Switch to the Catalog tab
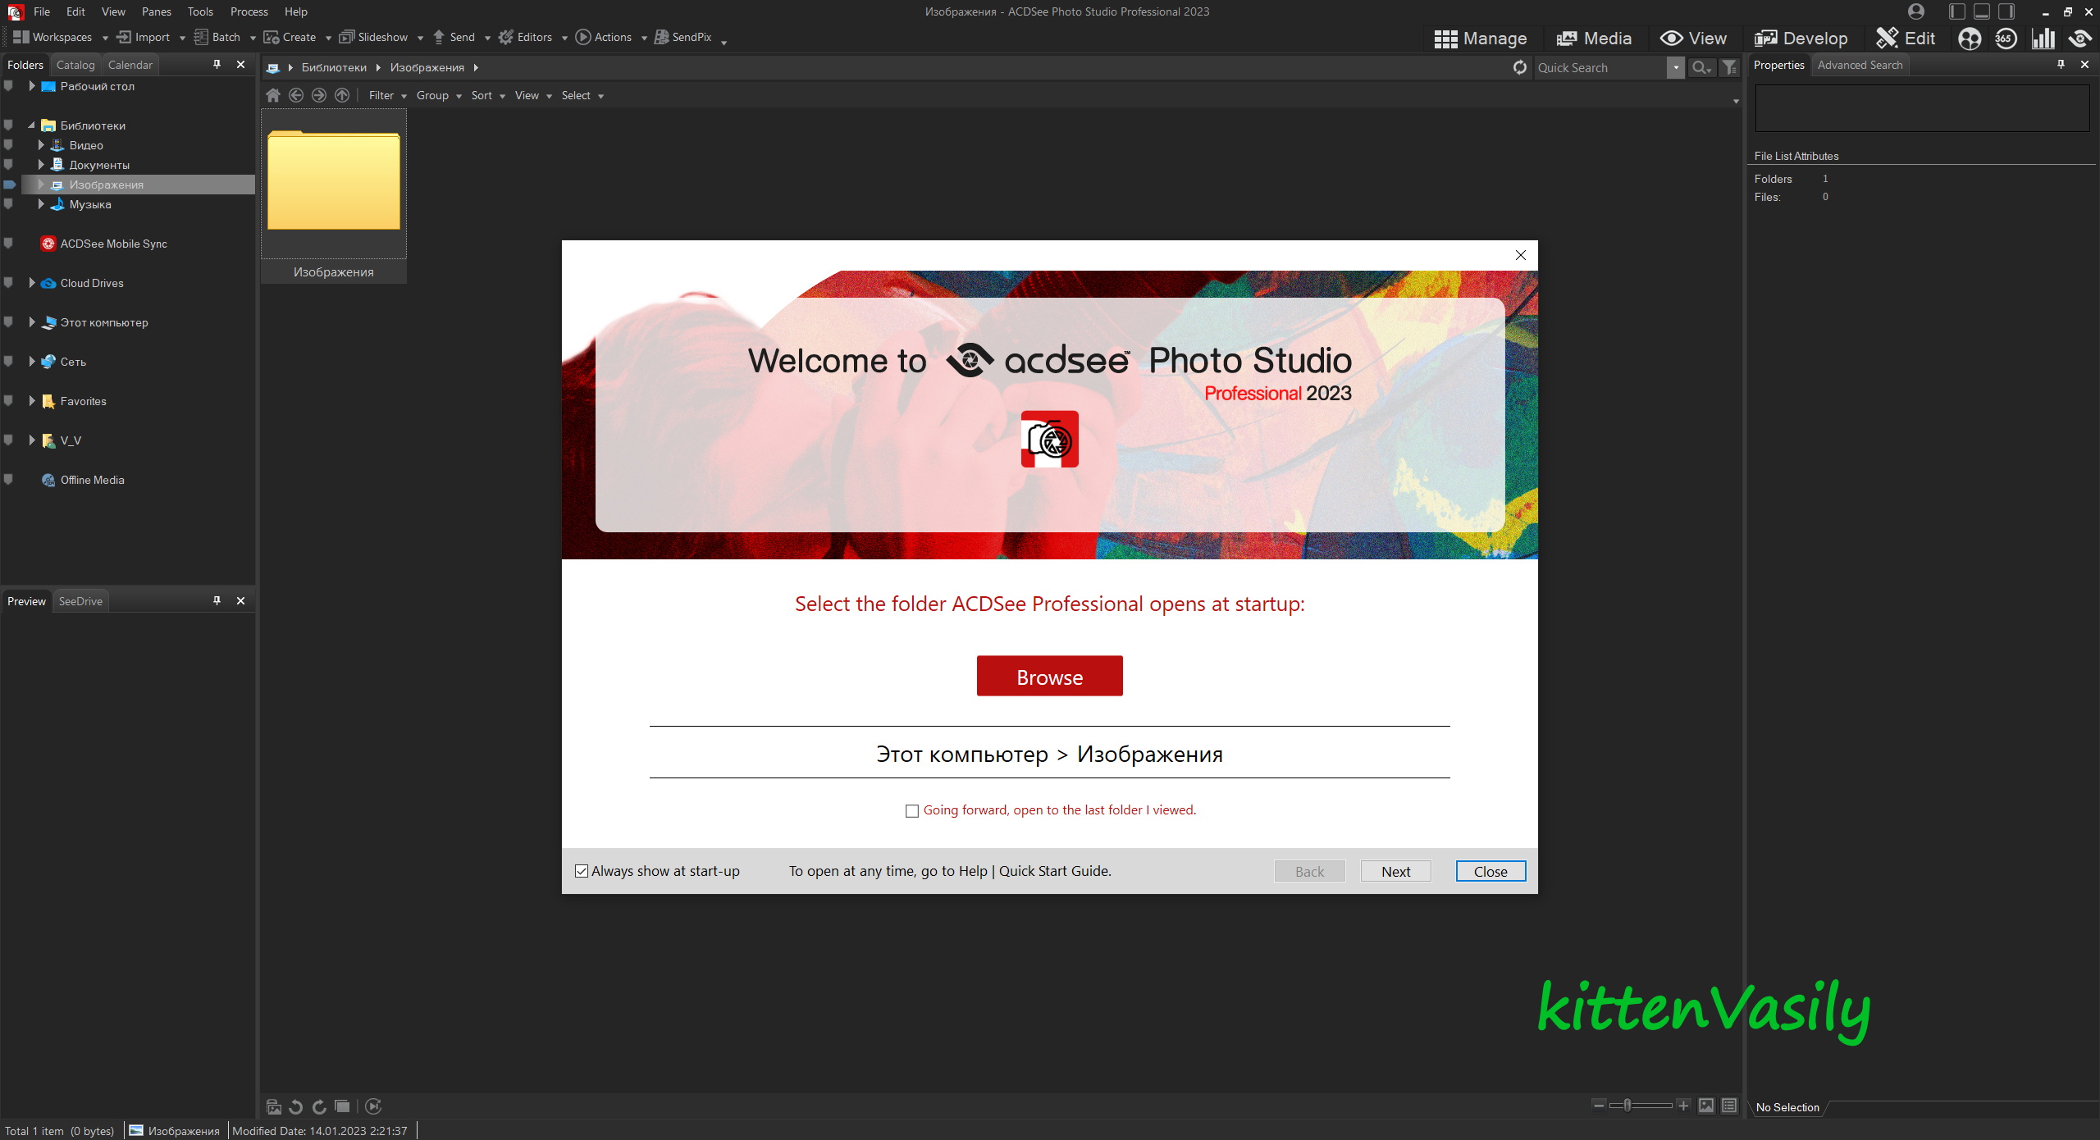2100x1140 pixels. click(x=75, y=65)
